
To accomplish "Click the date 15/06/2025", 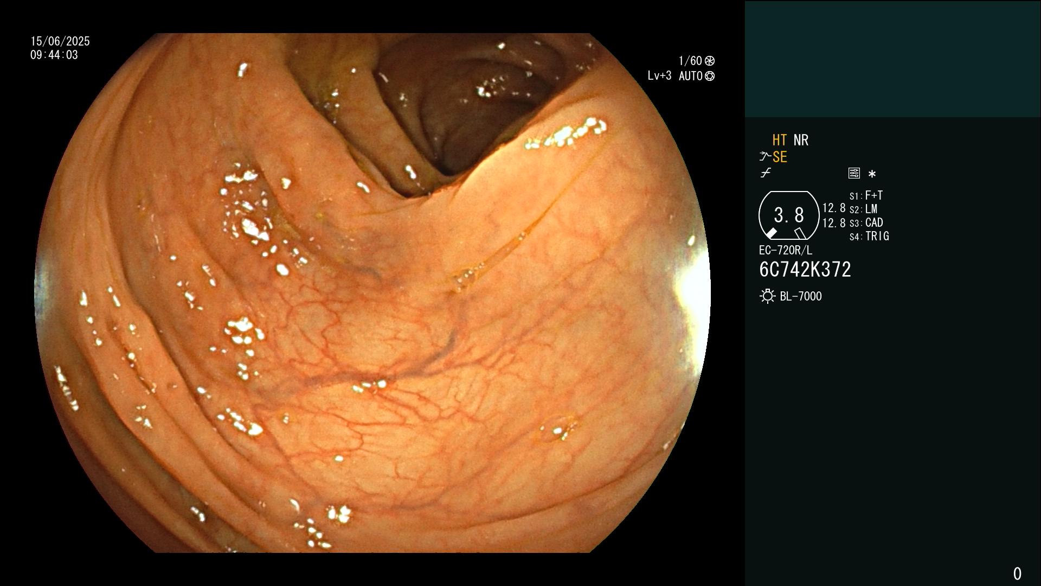I will pyautogui.click(x=60, y=41).
